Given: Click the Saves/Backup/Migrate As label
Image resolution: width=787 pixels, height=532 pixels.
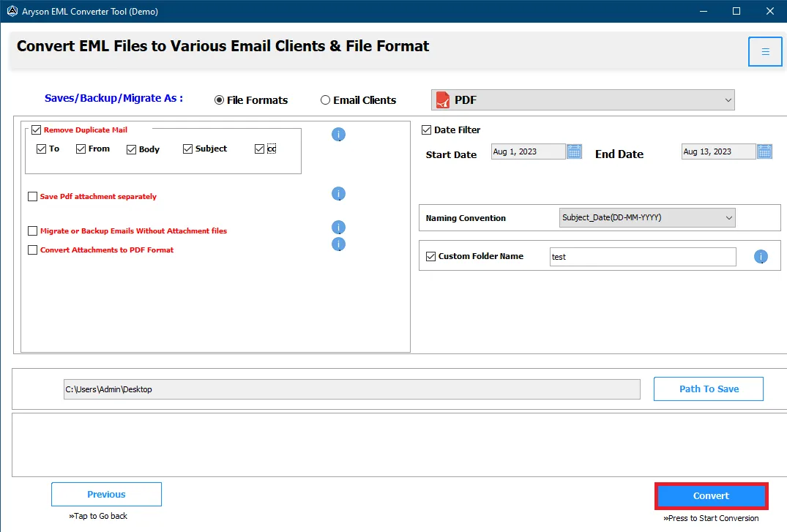Looking at the screenshot, I should 114,98.
